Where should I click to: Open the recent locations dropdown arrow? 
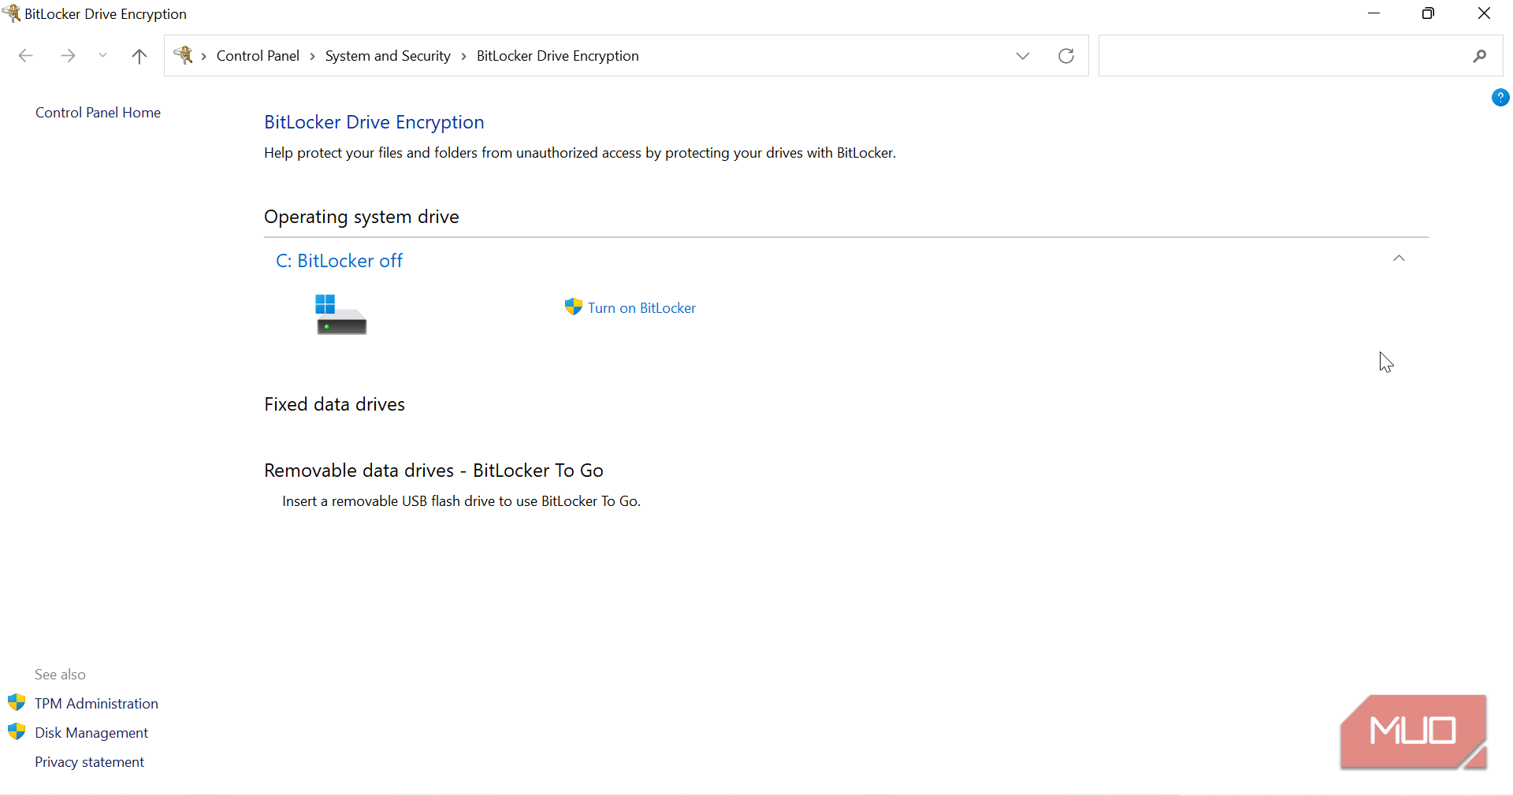[x=102, y=56]
